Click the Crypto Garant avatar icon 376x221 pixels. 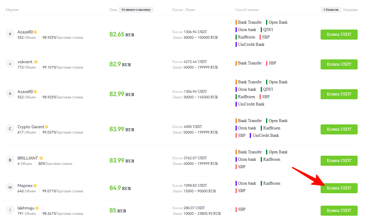[x=10, y=129]
